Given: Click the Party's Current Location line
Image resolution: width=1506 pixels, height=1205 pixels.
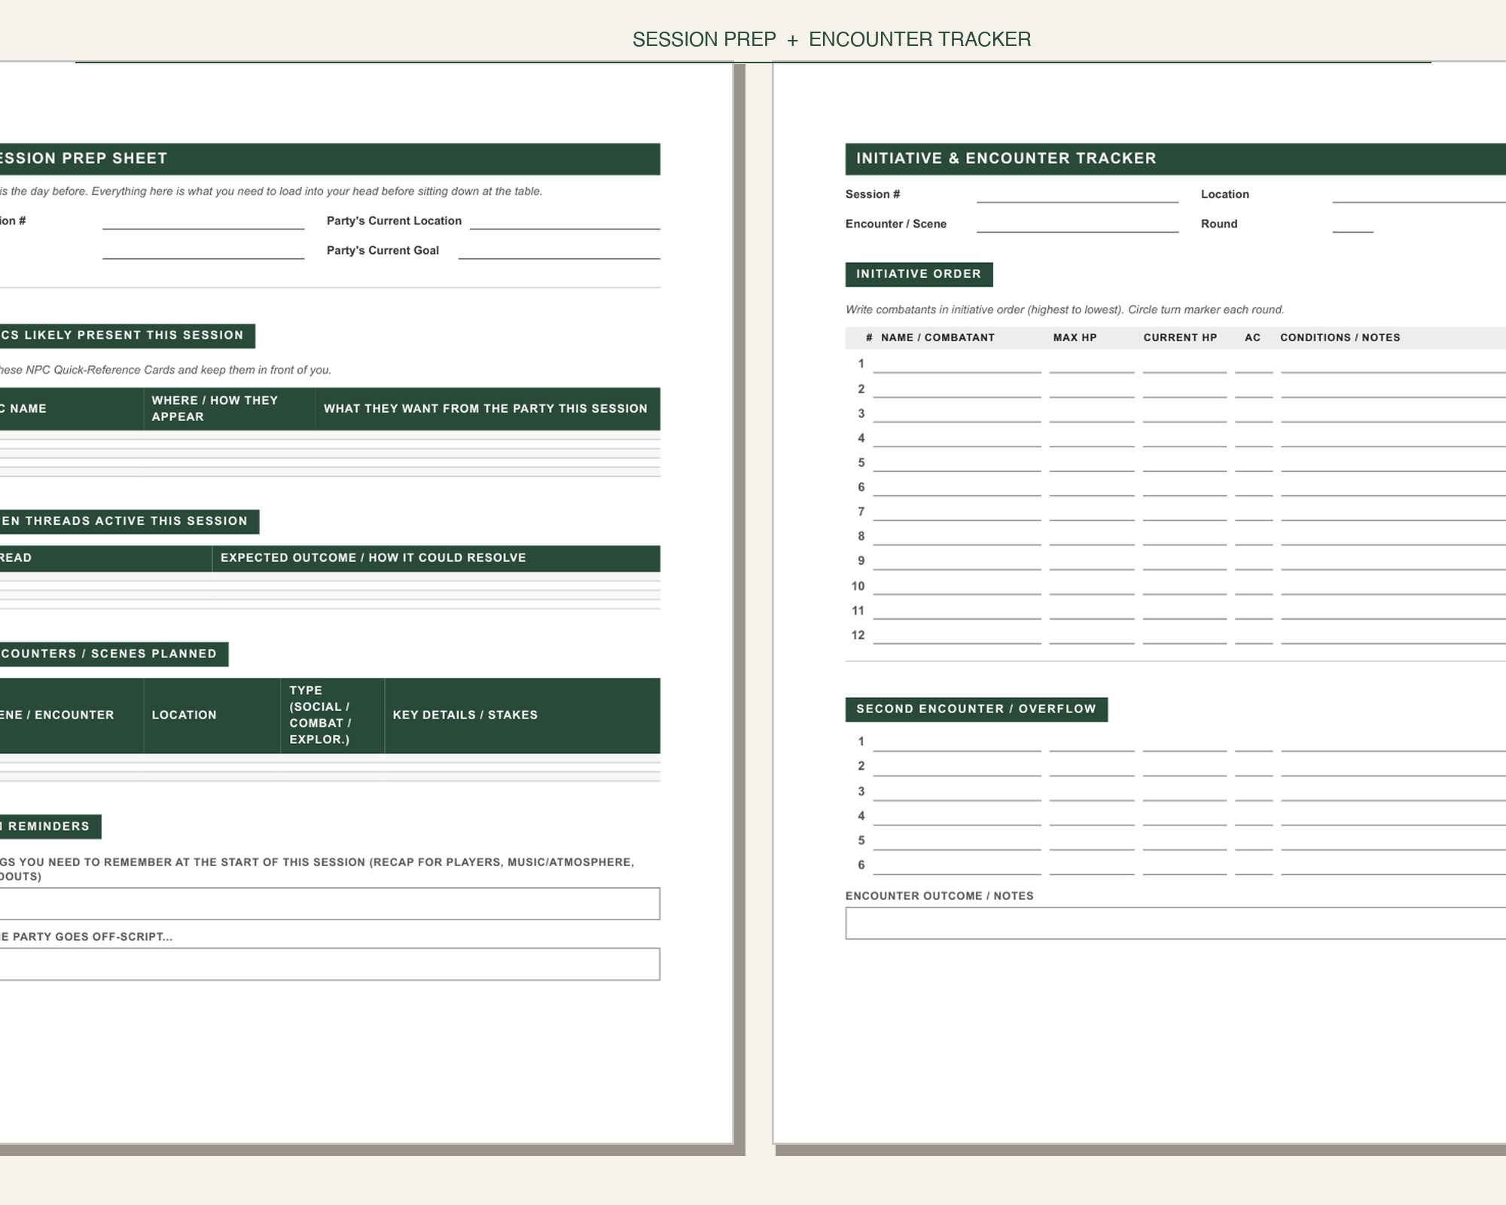Looking at the screenshot, I should [x=565, y=221].
